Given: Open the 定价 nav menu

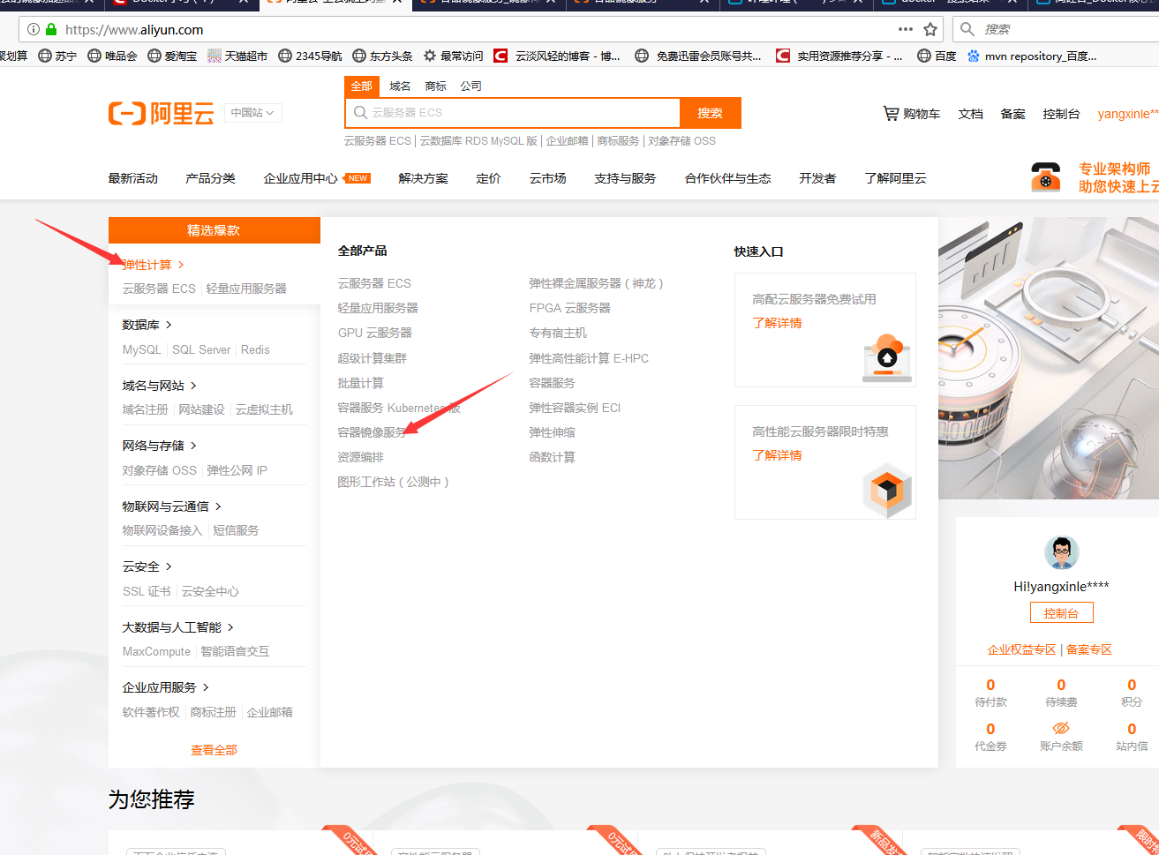Looking at the screenshot, I should click(x=489, y=178).
